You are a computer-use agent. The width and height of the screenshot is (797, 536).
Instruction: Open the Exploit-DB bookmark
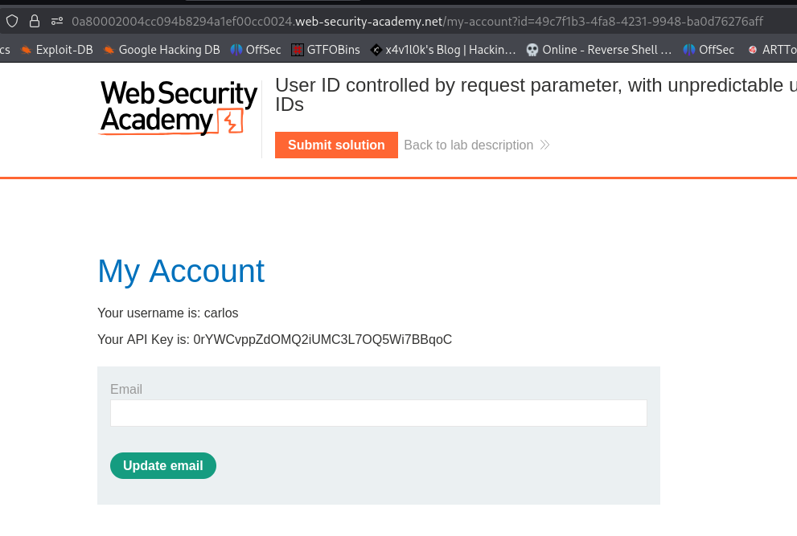click(57, 50)
